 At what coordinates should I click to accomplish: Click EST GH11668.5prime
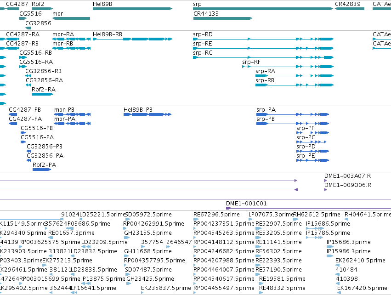[x=148, y=252]
